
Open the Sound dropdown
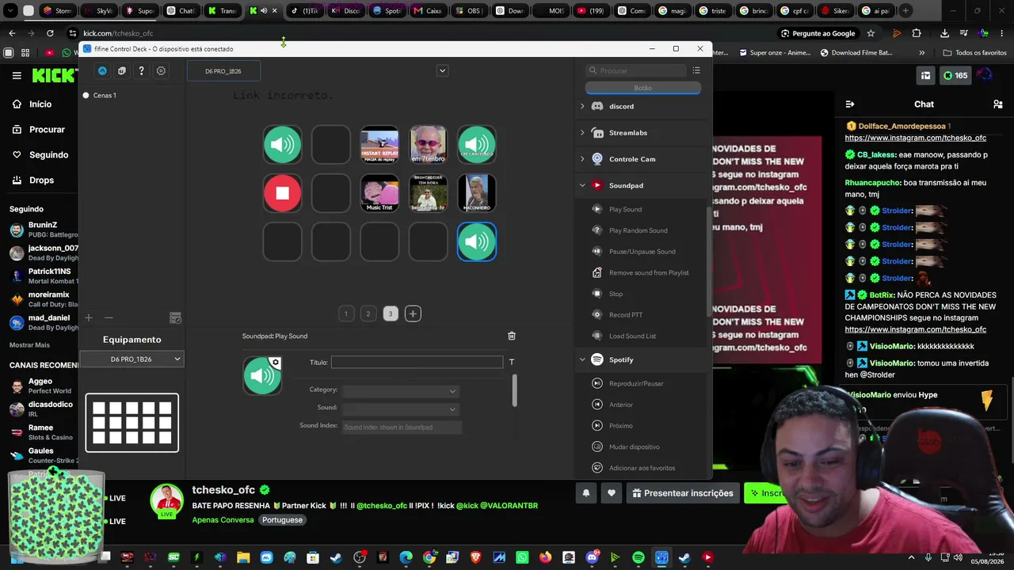point(401,408)
